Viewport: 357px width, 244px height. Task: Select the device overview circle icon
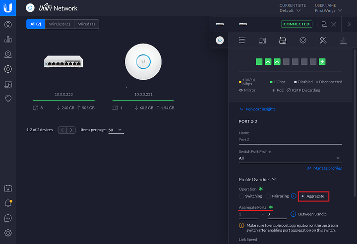[220, 41]
